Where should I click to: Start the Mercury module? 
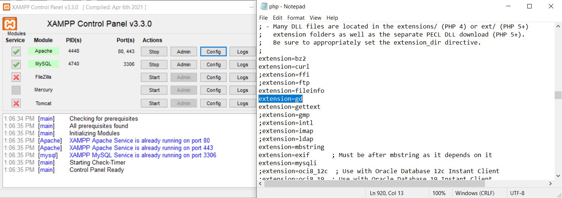(154, 90)
